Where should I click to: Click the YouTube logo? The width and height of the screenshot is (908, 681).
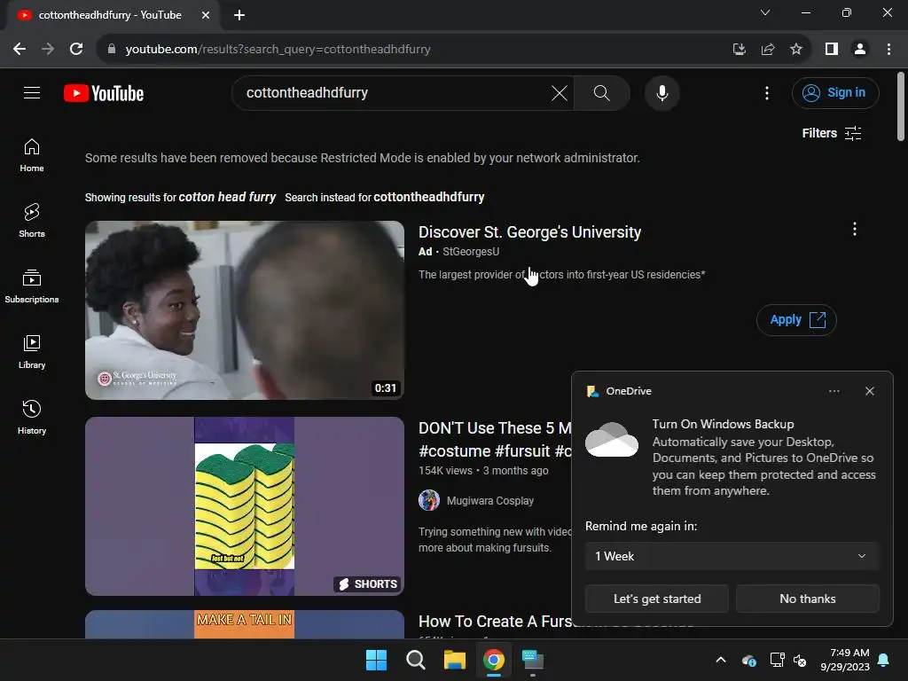(x=104, y=93)
